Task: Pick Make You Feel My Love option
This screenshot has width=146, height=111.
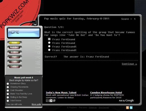Action: [x=8, y=94]
